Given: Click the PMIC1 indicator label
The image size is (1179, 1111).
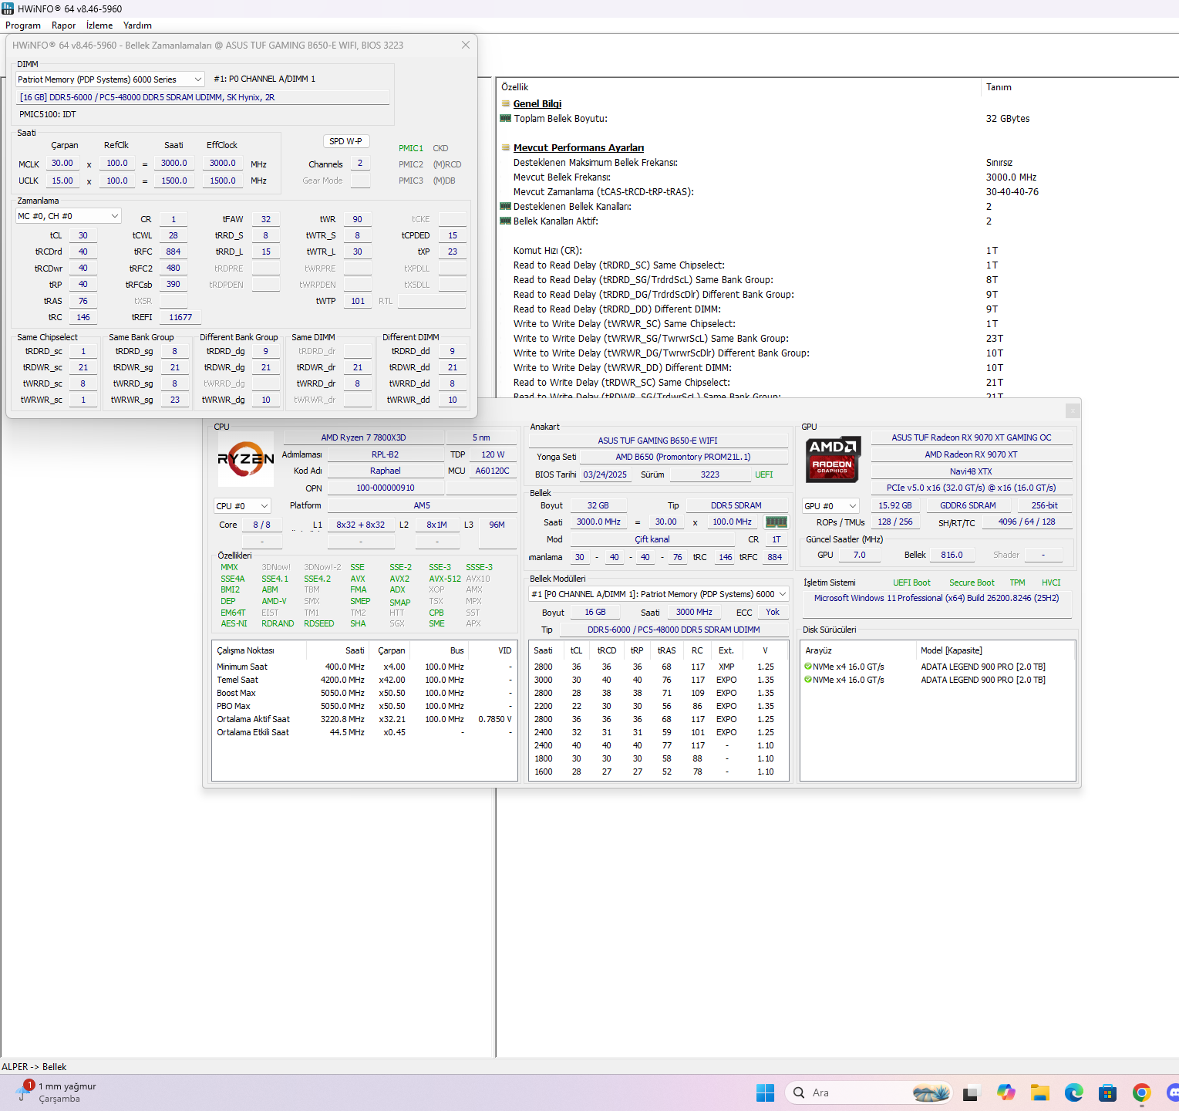Looking at the screenshot, I should pos(411,148).
